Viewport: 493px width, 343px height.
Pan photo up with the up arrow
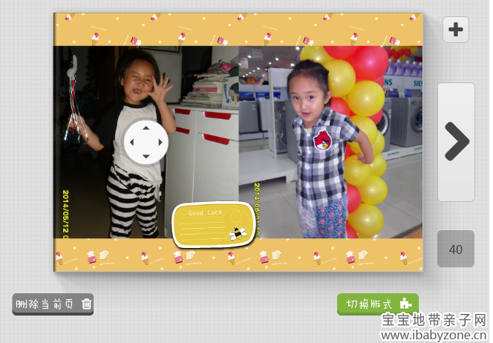[146, 128]
